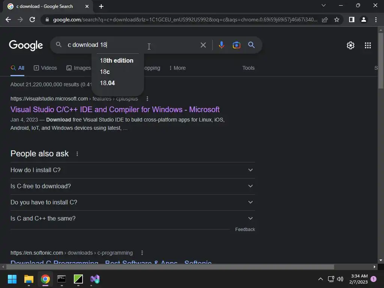The image size is (384, 288).
Task: Expand 'How do I install C?'
Action: tap(132, 170)
